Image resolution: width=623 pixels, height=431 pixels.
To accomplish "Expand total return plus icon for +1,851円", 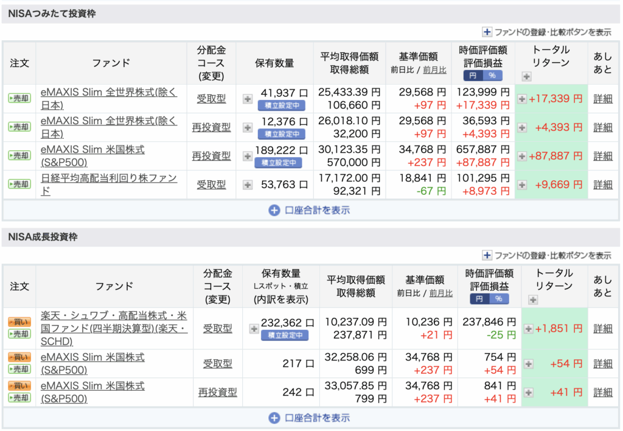I will (529, 328).
